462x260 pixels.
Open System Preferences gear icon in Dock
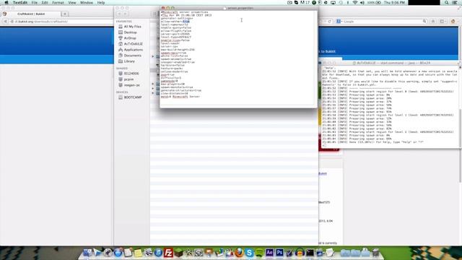[199, 253]
